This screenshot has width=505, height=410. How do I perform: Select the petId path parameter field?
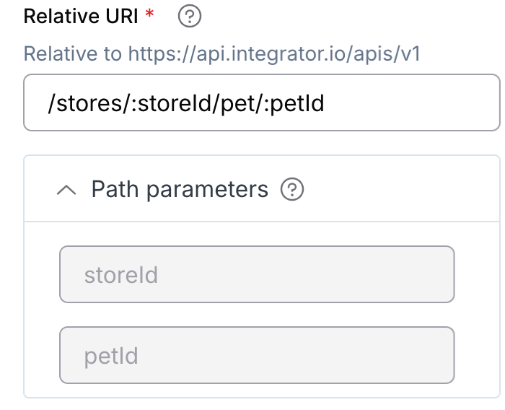coord(256,355)
